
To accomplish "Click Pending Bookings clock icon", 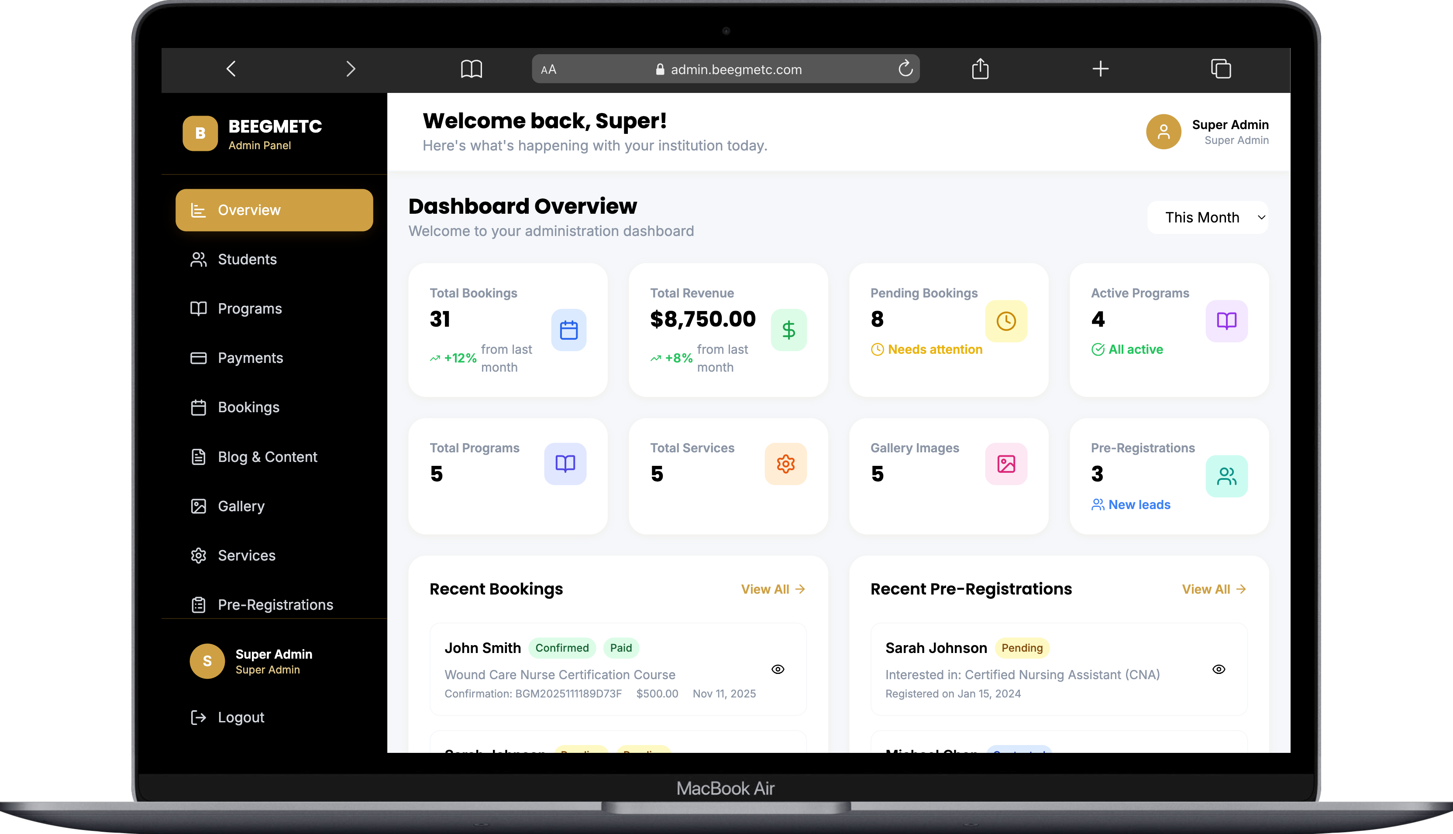I will coord(1006,321).
